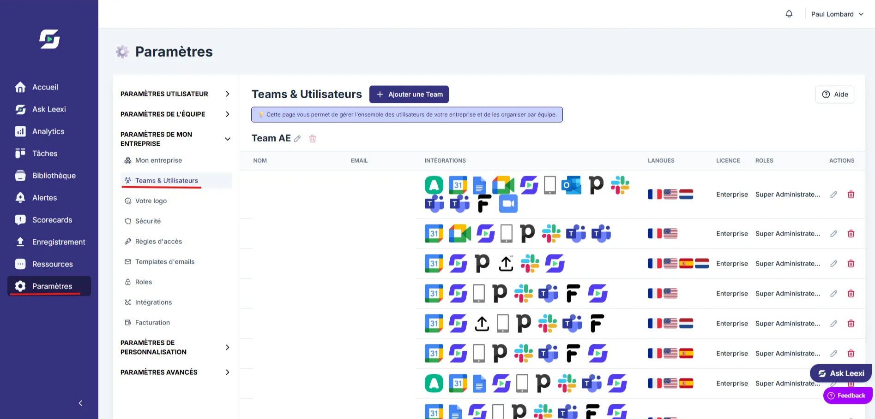Click the upload icon in the third row
The image size is (875, 419).
point(506,264)
